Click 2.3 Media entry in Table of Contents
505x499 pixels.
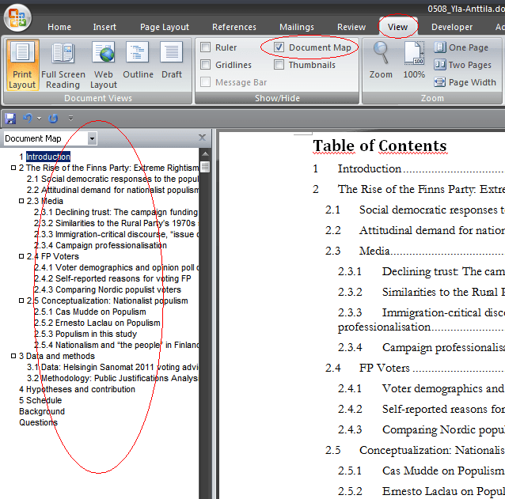point(415,251)
